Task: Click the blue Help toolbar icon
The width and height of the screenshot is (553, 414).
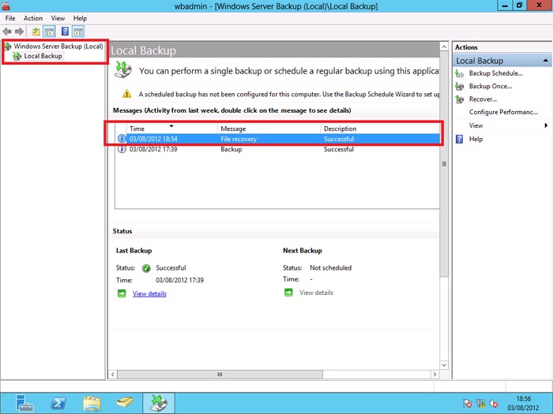Action: [65, 32]
